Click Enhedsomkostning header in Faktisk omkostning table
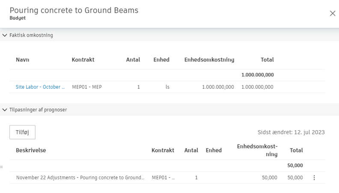Screen dimensions: 339x193 209,60
